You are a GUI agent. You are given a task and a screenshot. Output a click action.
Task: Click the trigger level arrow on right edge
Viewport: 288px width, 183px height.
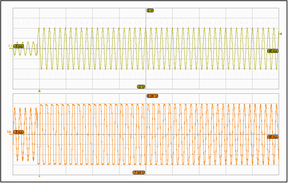pyautogui.click(x=280, y=34)
